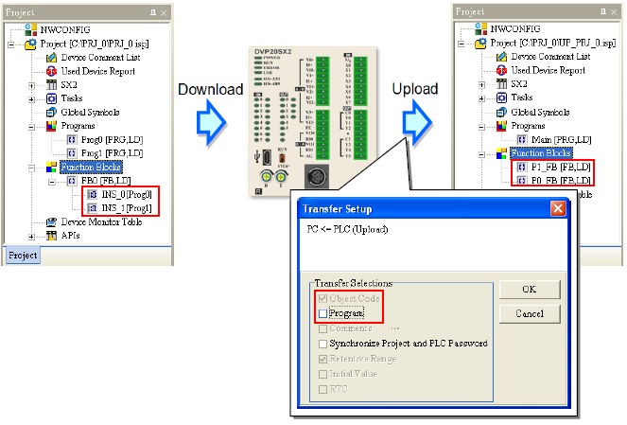Viewport: 627px width, 425px height.
Task: Expand the APIs tree node
Action: [x=32, y=236]
